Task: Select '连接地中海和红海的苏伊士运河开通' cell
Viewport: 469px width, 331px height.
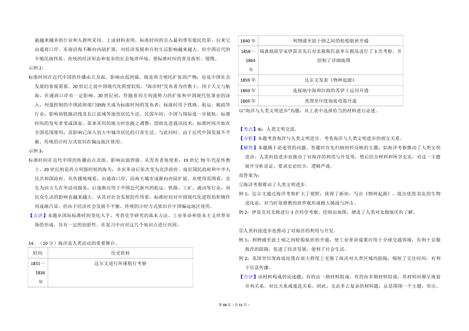Action: pos(331,90)
